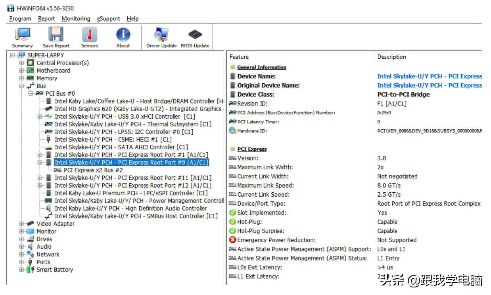Click the ASPM Status L1 Entry value
491x295 pixels.
pos(388,258)
